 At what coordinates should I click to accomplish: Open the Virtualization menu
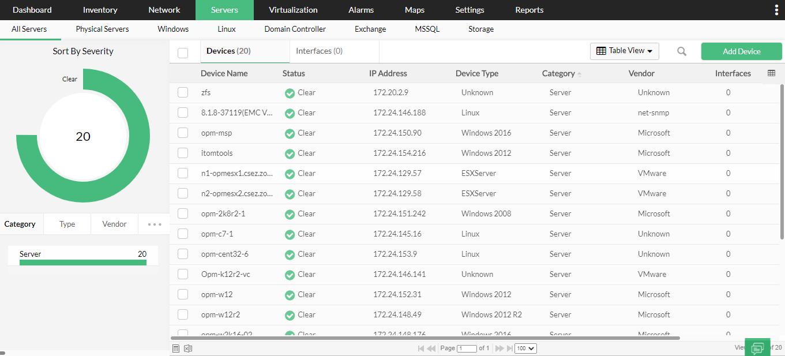coord(293,10)
